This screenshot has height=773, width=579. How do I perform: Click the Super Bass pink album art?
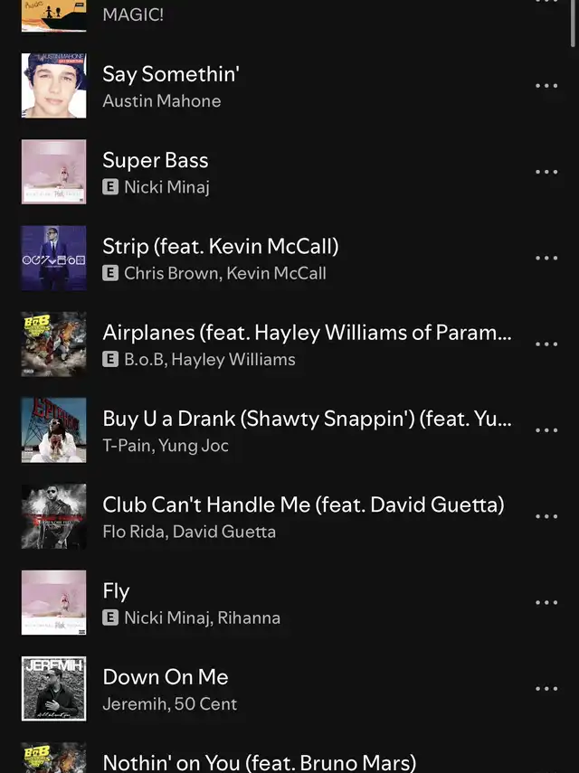coord(53,172)
